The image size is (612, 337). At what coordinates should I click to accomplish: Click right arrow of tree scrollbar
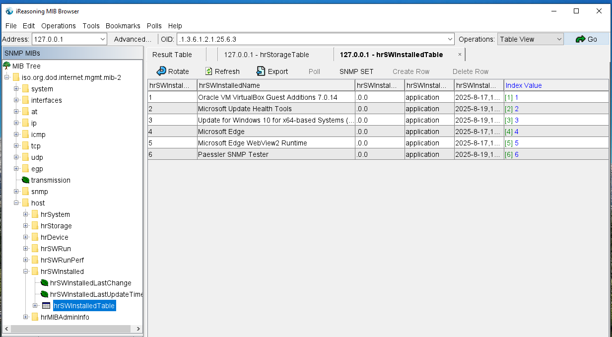pyautogui.click(x=138, y=329)
